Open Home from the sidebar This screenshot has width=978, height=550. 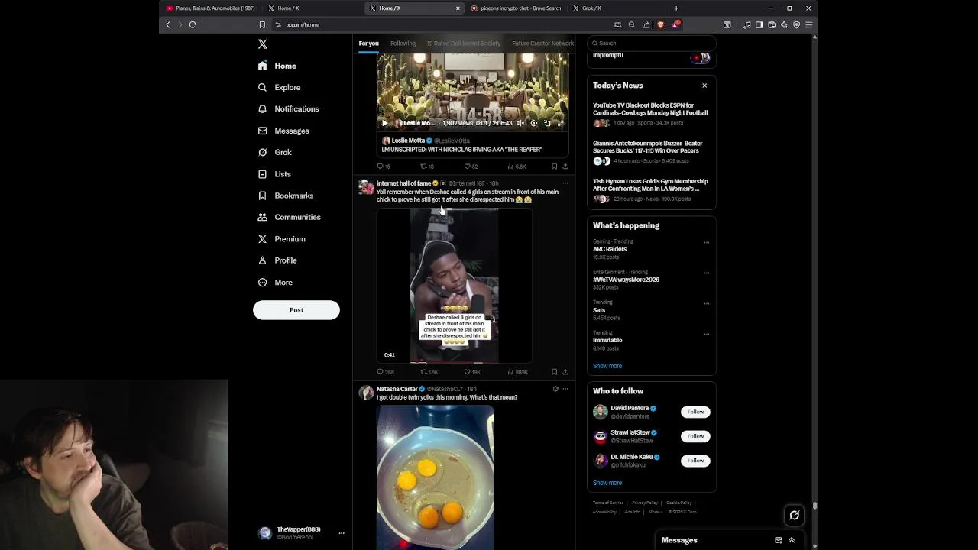(277, 66)
